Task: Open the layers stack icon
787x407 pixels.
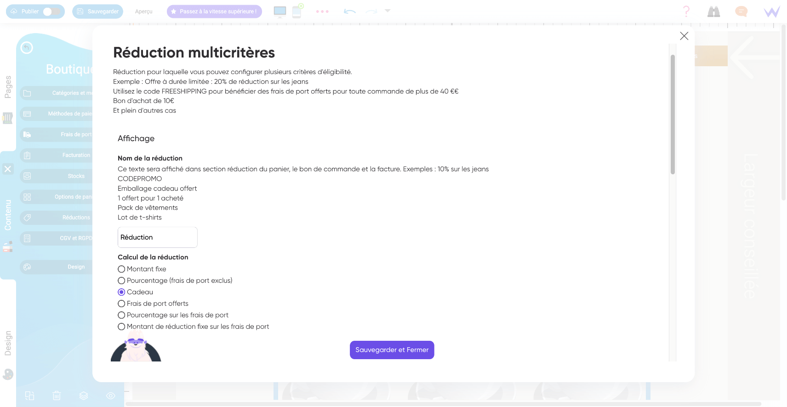Action: point(84,396)
